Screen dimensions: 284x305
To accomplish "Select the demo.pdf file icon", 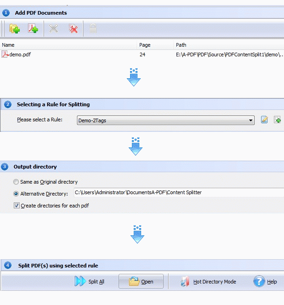I will tap(5, 54).
